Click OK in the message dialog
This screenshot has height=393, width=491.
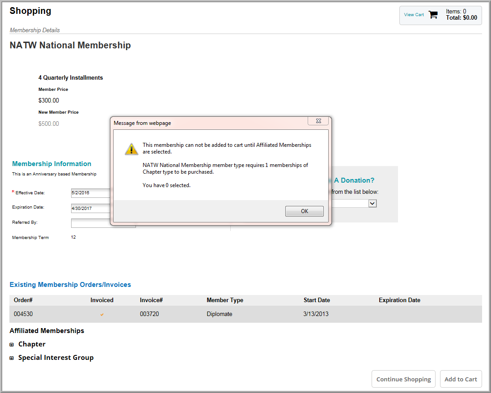305,211
